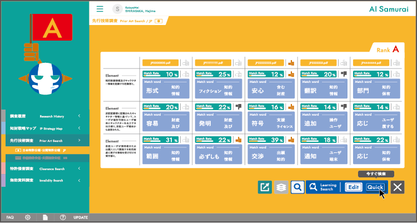Click the Edit button
The width and height of the screenshot is (417, 223).
click(353, 187)
